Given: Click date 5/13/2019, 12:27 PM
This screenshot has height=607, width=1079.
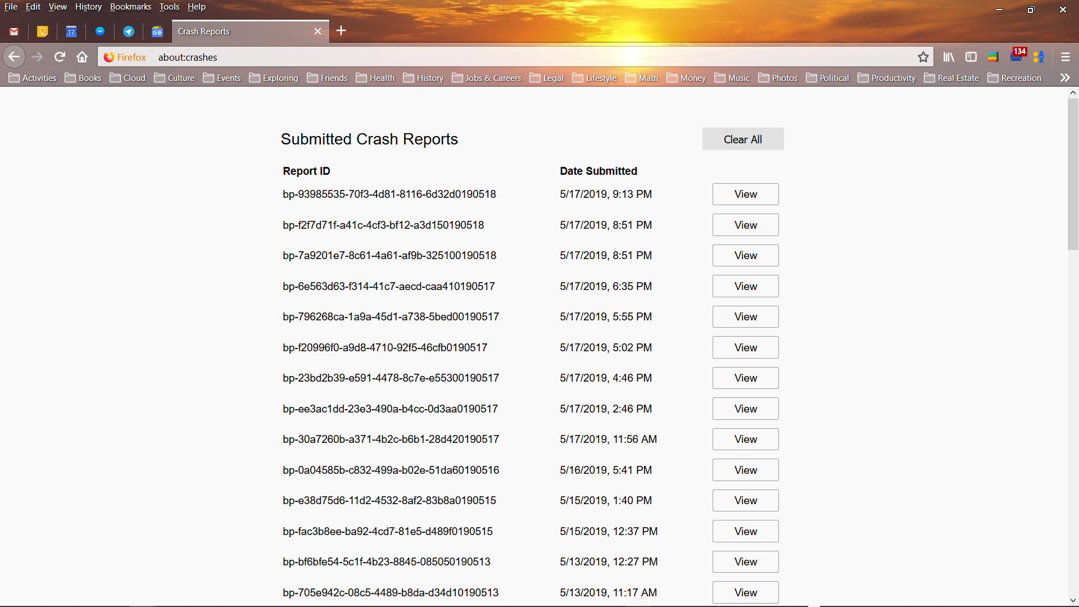Looking at the screenshot, I should pyautogui.click(x=609, y=561).
